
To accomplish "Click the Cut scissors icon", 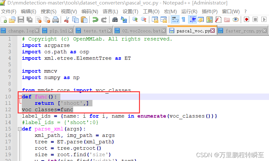I will 66,20.
